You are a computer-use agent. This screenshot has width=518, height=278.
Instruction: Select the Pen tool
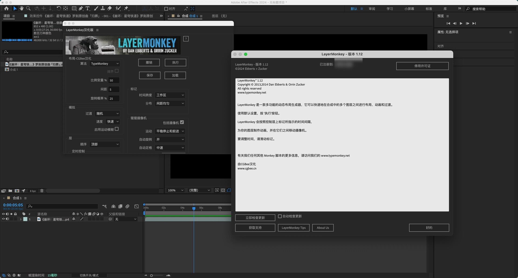point(81,9)
